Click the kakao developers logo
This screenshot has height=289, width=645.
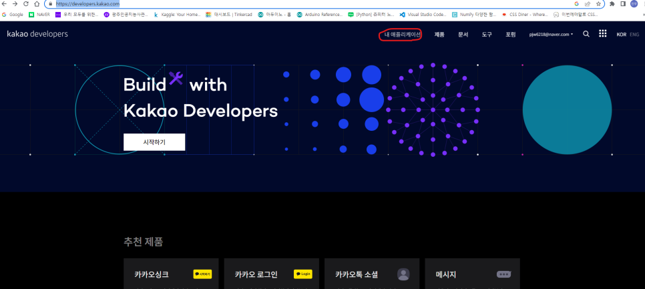37,34
